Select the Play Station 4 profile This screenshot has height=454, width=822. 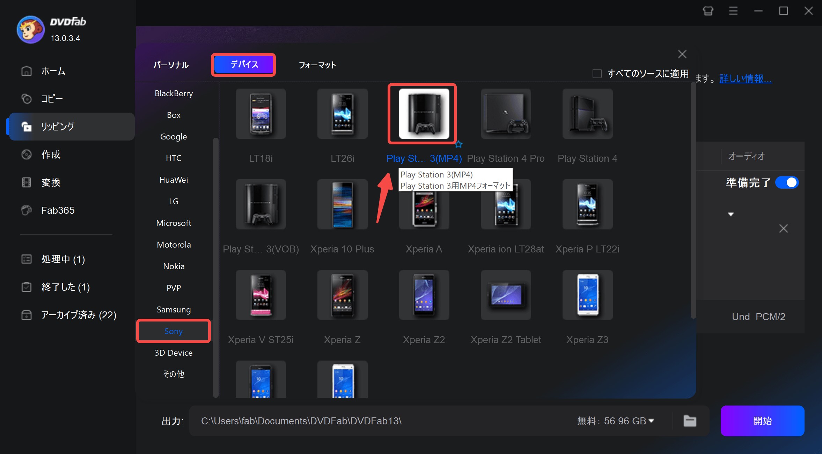point(588,114)
